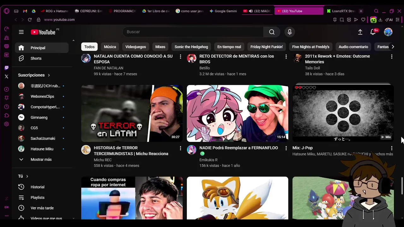Open Aria AI button in toolbar
The image size is (404, 227).
pyautogui.click(x=389, y=20)
